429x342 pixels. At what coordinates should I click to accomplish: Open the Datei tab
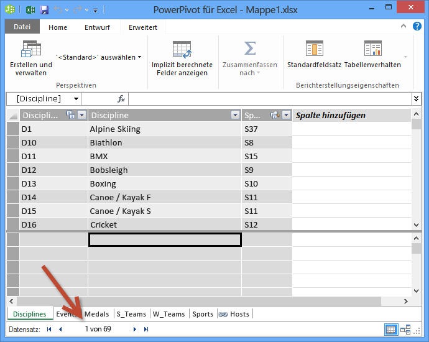(x=22, y=27)
